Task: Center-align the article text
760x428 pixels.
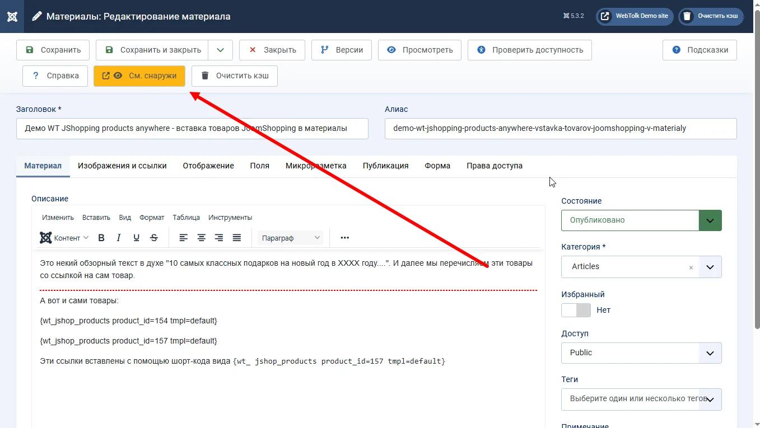Action: [x=201, y=237]
